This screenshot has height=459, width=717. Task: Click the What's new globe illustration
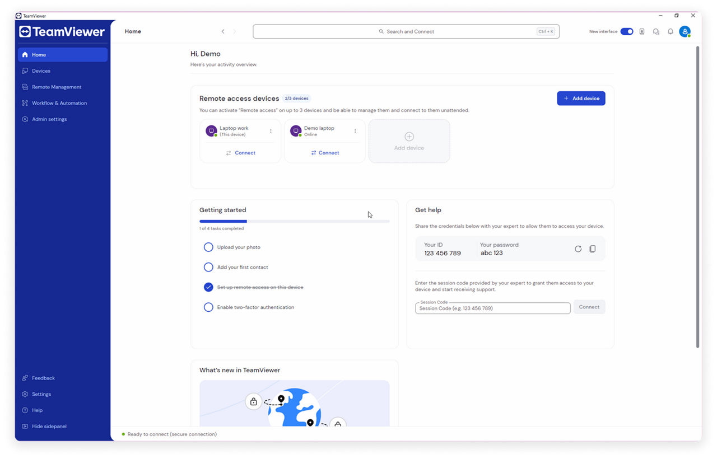(295, 404)
